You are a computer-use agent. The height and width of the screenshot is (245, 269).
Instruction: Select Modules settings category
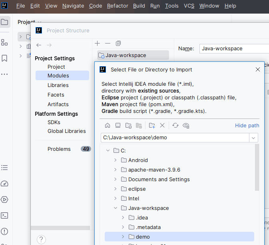62,75
